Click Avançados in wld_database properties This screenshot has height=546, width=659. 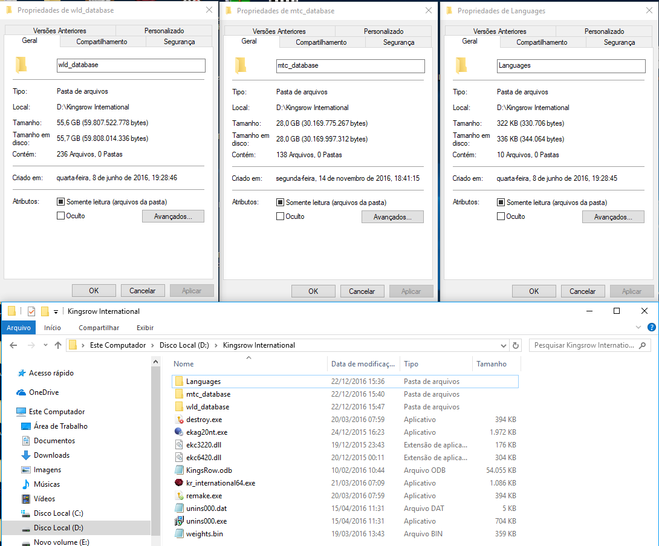[174, 216]
